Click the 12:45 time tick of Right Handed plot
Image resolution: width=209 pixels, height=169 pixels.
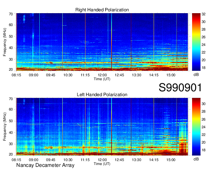120,75
